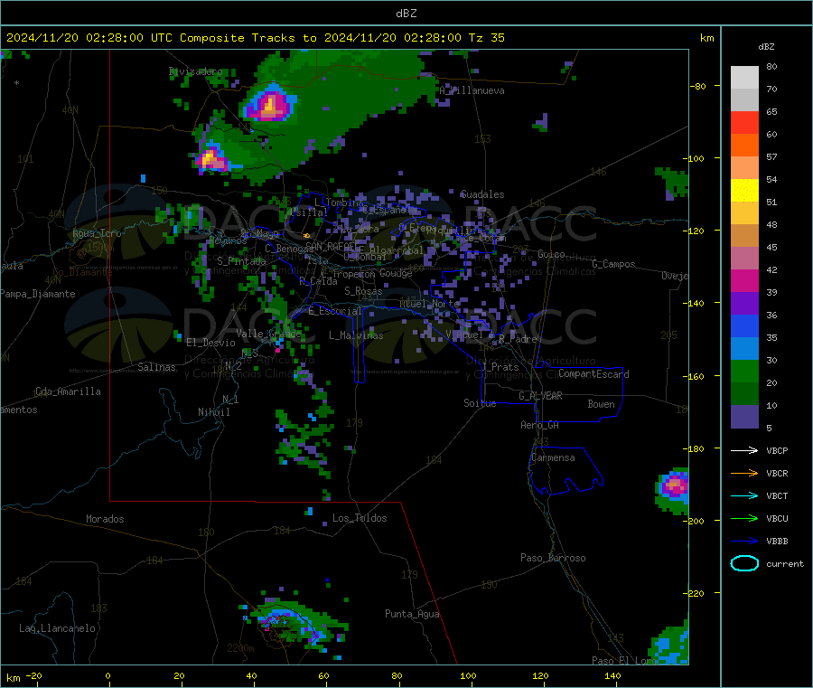Click the 'Valle_Grande' place label
Viewport: 813px width, 688px height.
268,333
